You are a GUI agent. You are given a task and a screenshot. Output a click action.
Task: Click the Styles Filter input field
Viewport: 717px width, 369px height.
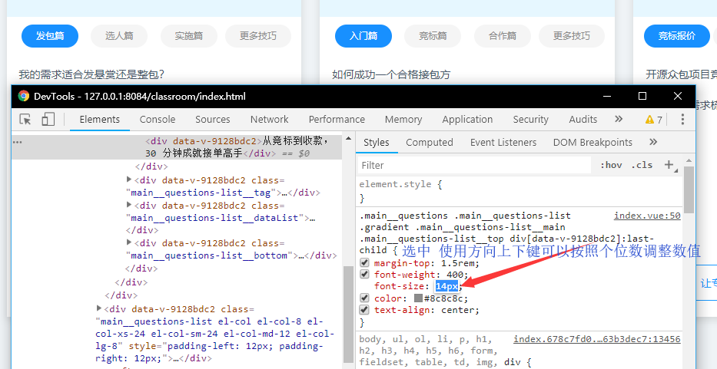475,165
